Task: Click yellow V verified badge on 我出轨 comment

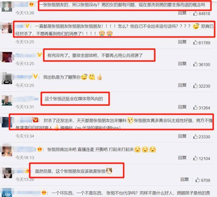Action: pos(36,76)
